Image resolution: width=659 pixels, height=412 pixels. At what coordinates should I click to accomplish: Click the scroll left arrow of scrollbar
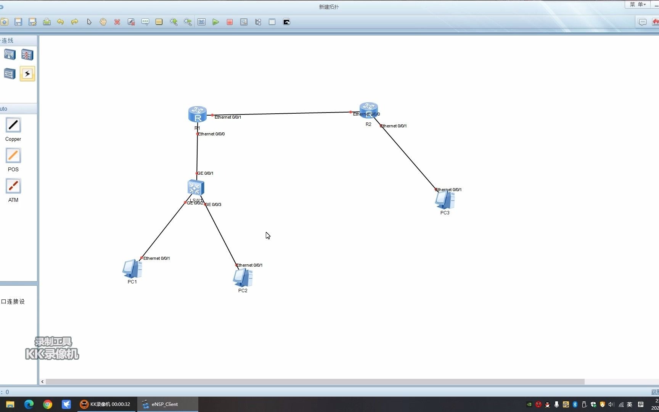[x=42, y=382]
